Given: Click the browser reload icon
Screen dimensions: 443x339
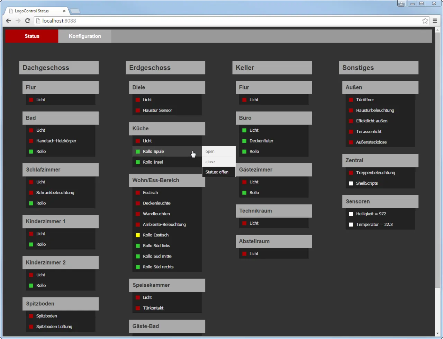Looking at the screenshot, I should click(x=28, y=21).
